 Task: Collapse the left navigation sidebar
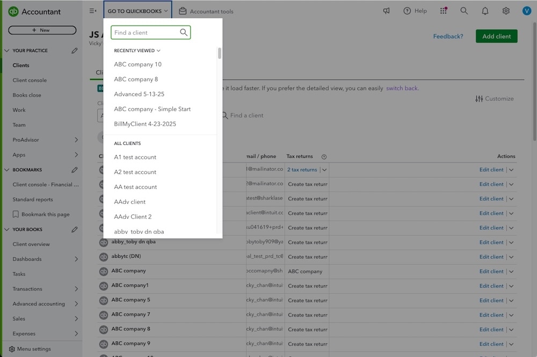(93, 11)
